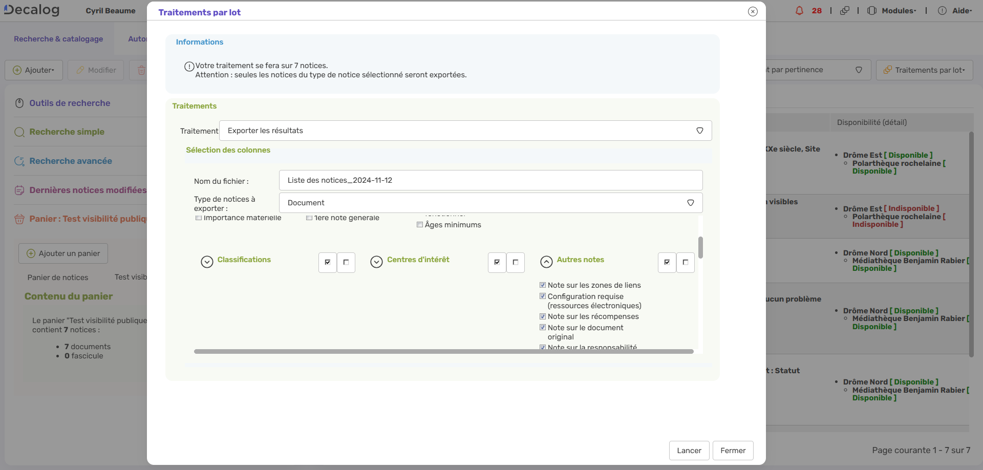This screenshot has height=470, width=983.
Task: Switch to the Recherche & catalogage tab
Action: click(x=58, y=39)
